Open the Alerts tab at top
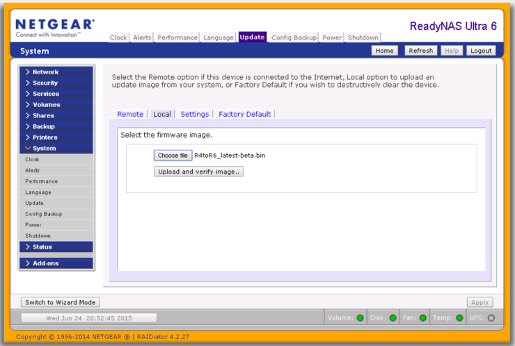515x346 pixels. pyautogui.click(x=142, y=38)
